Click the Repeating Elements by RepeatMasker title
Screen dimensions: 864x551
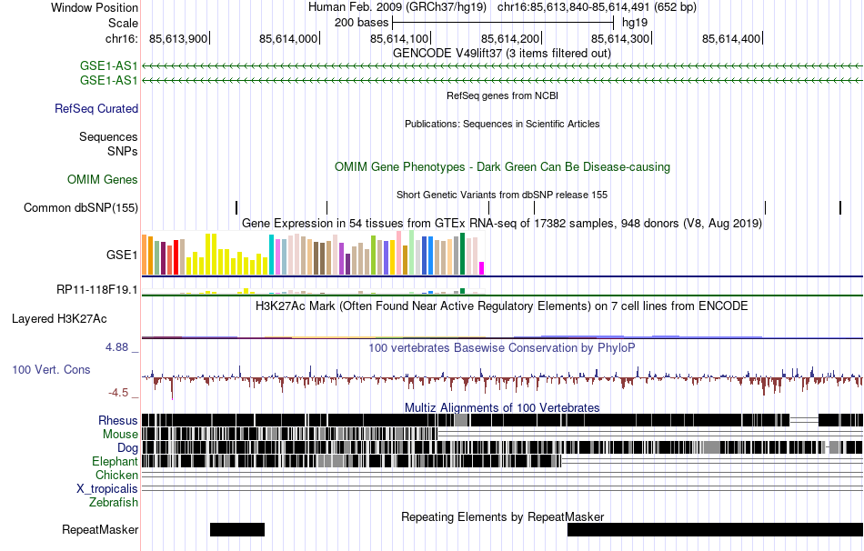[503, 516]
